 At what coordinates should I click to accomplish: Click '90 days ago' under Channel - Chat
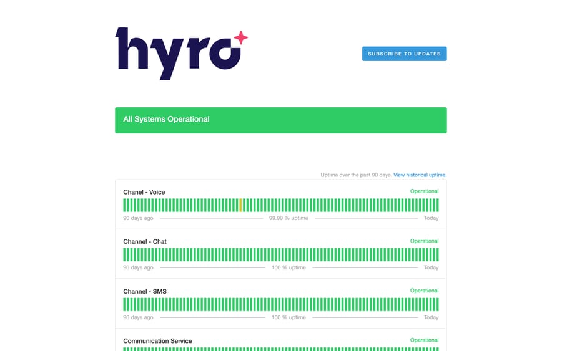pos(138,267)
